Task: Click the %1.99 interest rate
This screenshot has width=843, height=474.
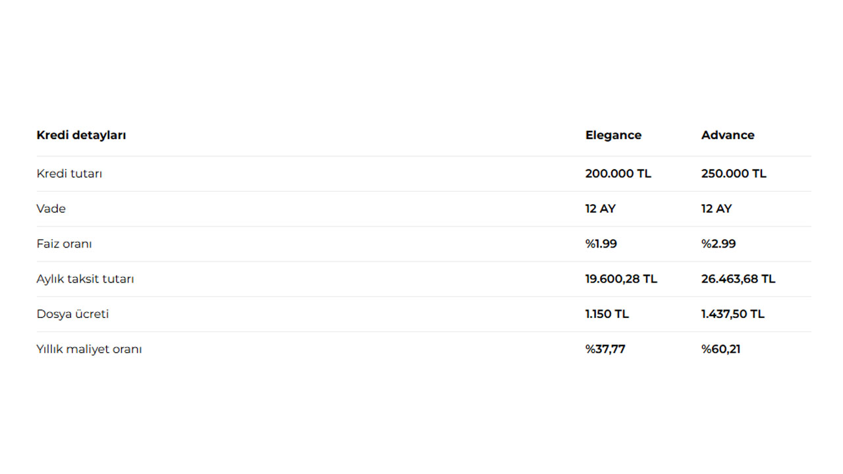Action: 601,244
